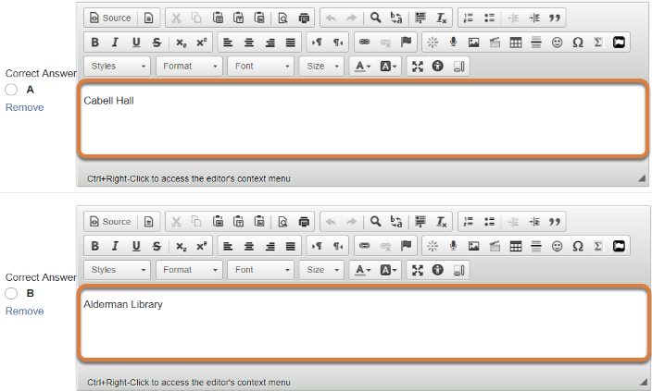Insert math Sigma formula in answer B editor
This screenshot has width=652, height=391.
(598, 246)
